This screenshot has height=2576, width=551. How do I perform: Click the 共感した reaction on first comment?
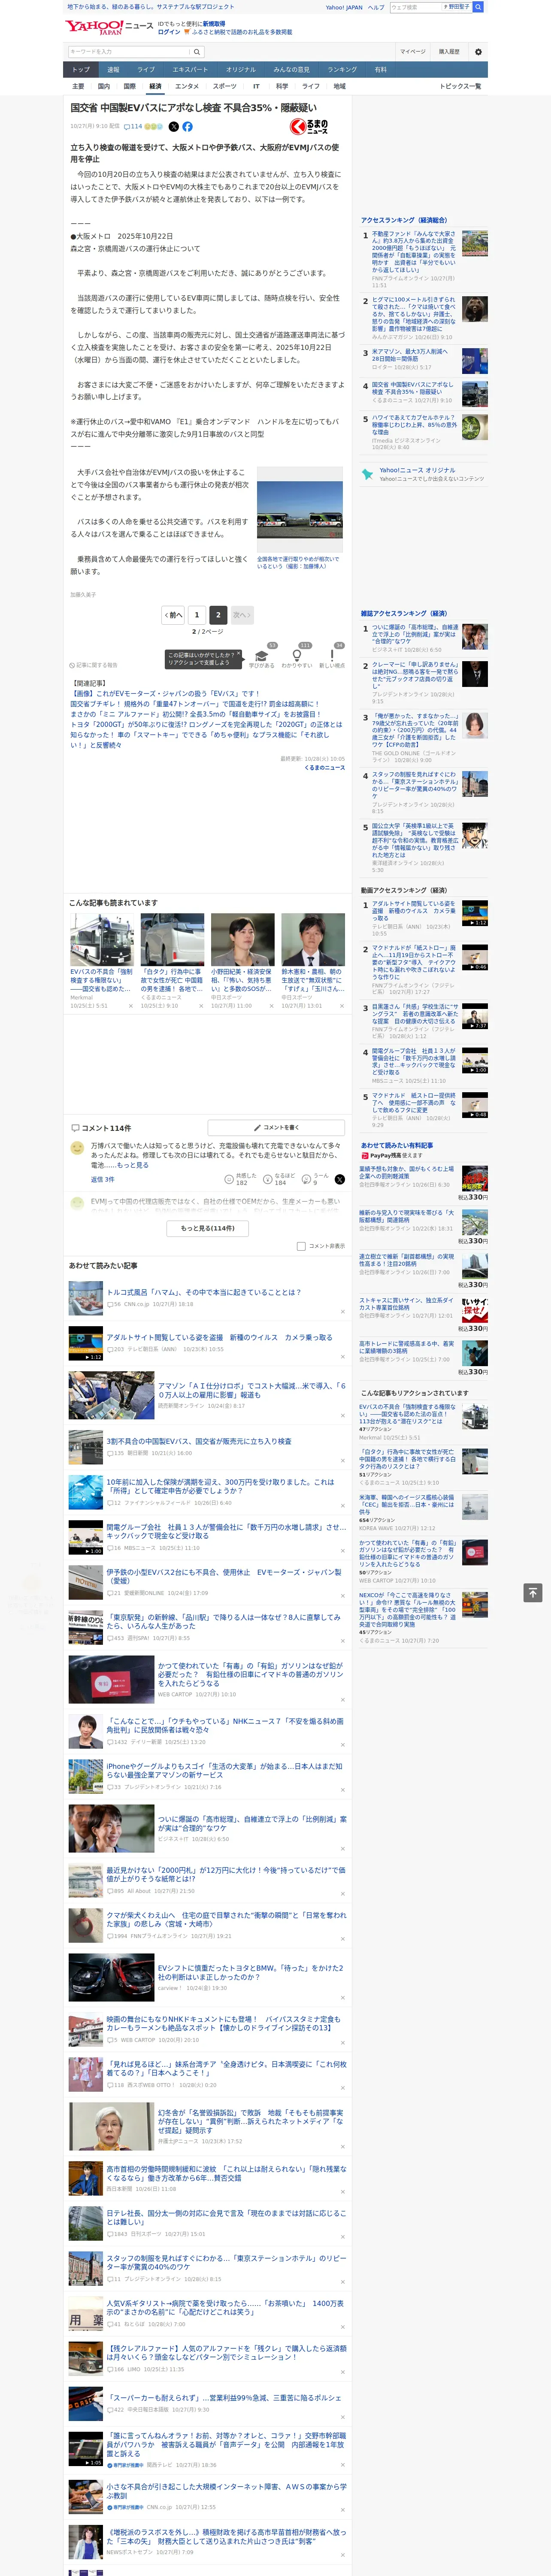click(241, 1179)
